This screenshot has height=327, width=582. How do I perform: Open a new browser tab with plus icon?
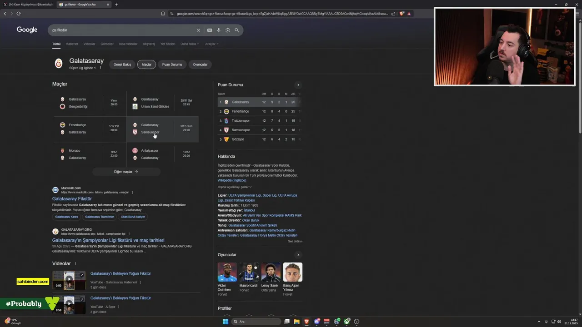pyautogui.click(x=116, y=5)
